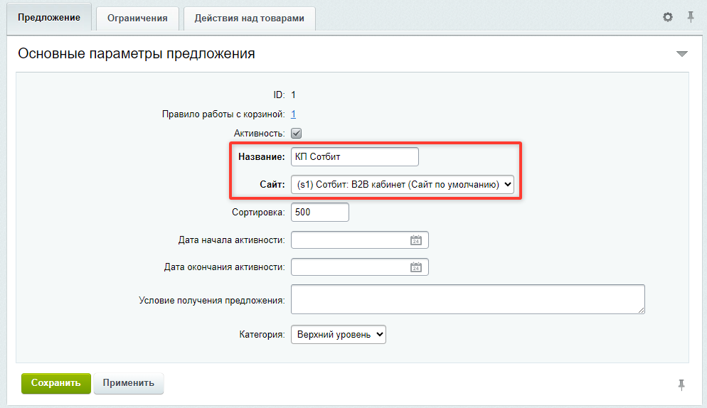Focus the Дата начала активности field
Image resolution: width=707 pixels, height=408 pixels.
(x=359, y=240)
